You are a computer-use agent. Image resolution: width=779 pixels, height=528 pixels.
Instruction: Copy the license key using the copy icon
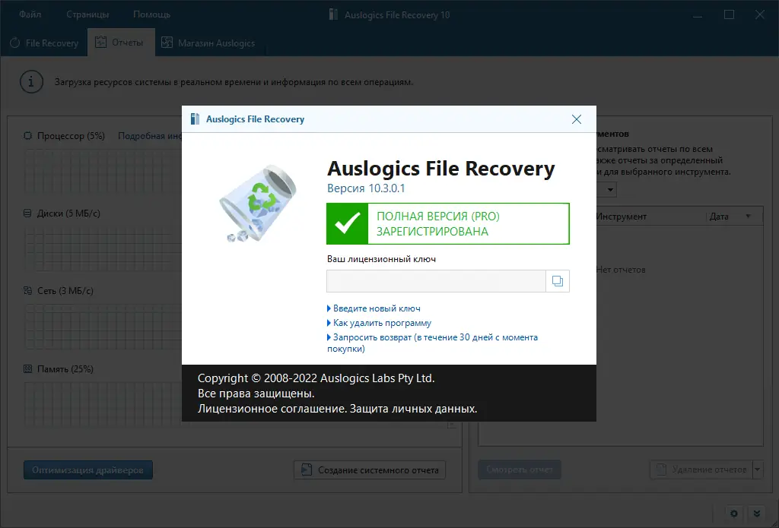click(x=558, y=281)
